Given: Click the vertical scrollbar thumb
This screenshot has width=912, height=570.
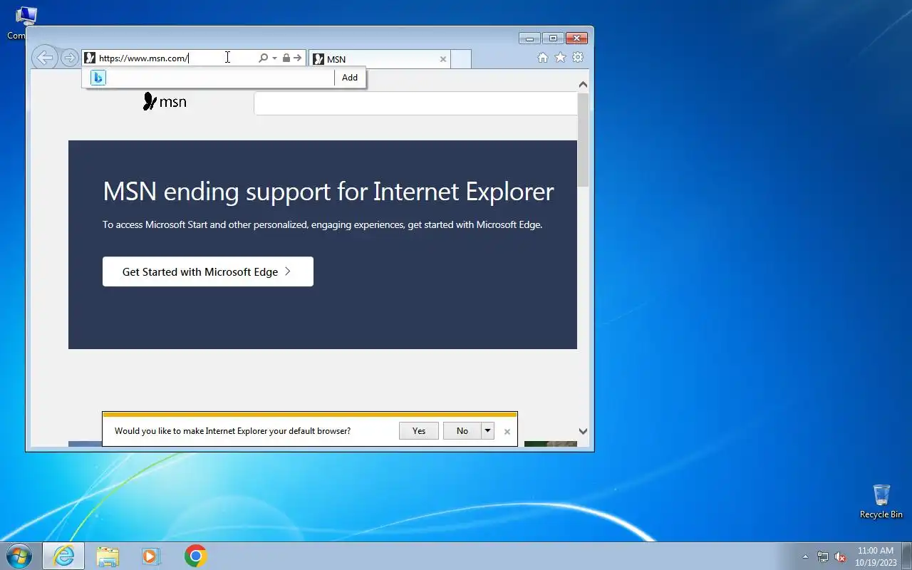Looking at the screenshot, I should [x=583, y=139].
